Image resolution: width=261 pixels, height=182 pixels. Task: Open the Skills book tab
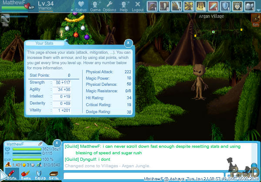pyautogui.click(x=54, y=175)
